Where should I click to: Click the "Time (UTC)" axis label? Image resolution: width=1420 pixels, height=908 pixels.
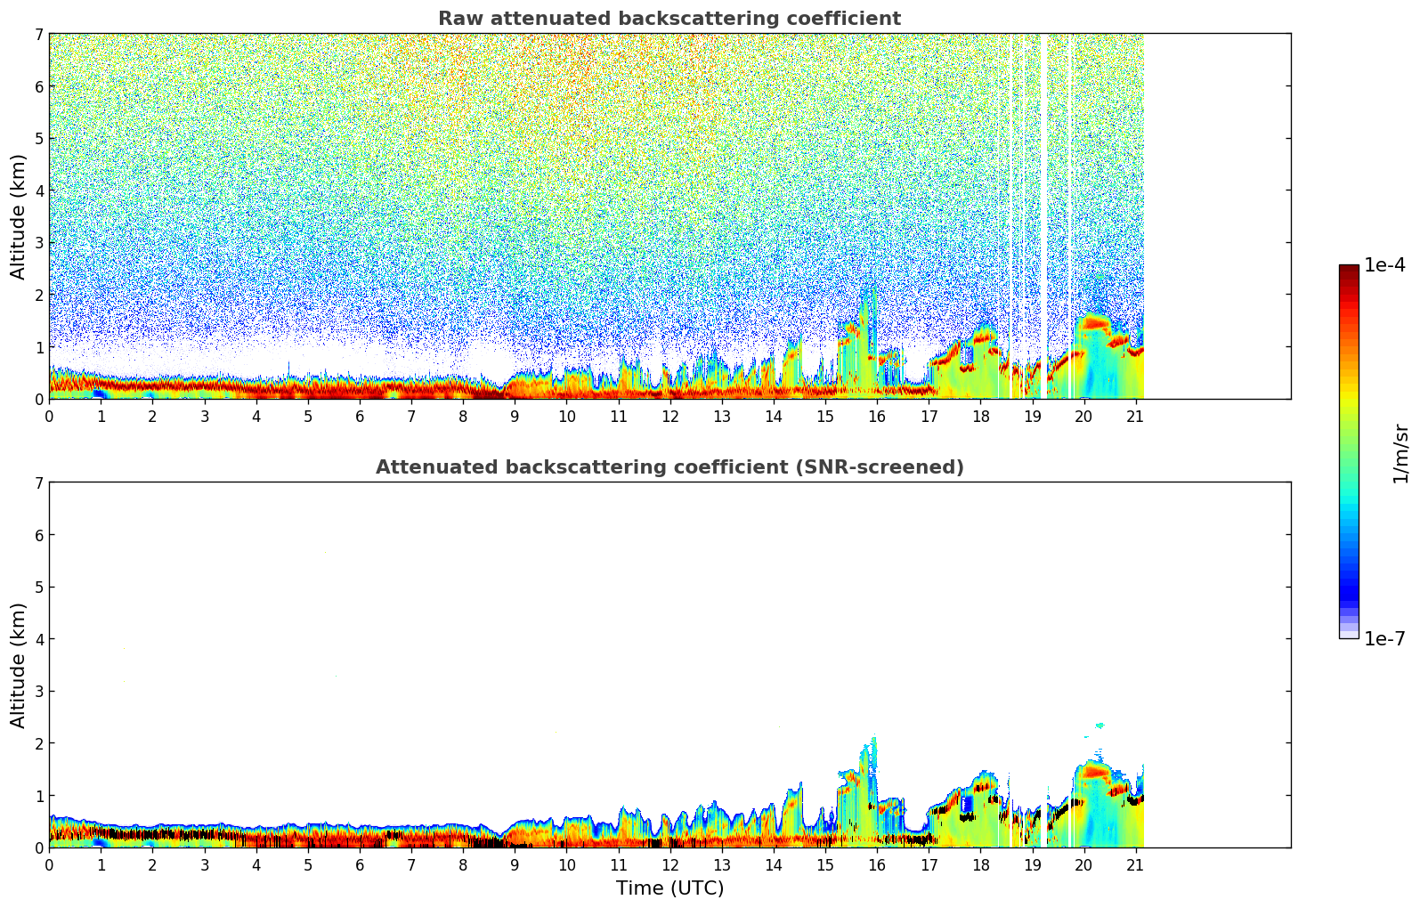click(669, 888)
